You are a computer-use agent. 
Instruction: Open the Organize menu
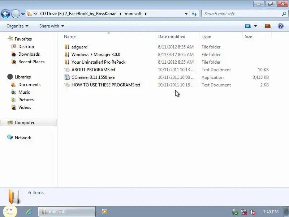(x=17, y=26)
